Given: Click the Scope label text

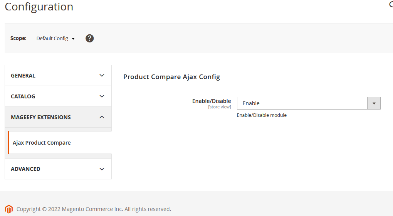Looking at the screenshot, I should [18, 39].
